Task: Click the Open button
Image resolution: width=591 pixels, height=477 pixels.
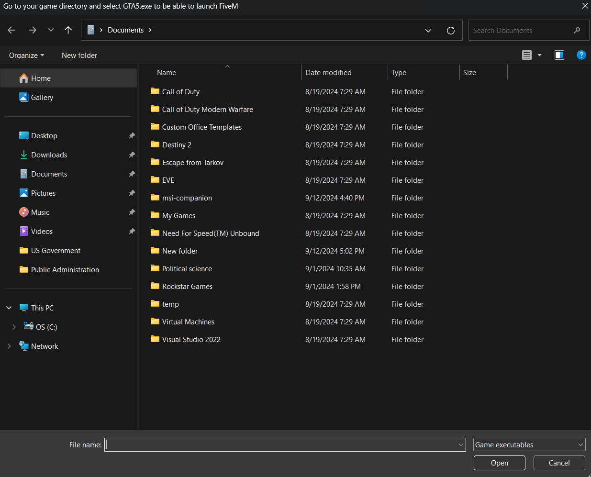Action: (499, 463)
